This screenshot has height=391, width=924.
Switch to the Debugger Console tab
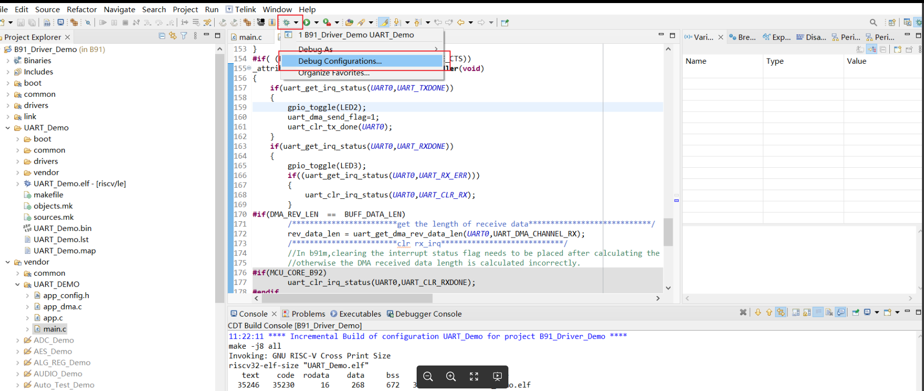pyautogui.click(x=424, y=314)
